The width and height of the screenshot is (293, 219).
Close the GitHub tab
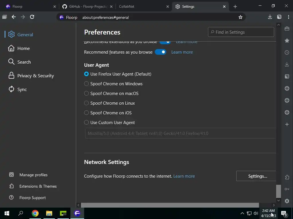click(x=111, y=7)
